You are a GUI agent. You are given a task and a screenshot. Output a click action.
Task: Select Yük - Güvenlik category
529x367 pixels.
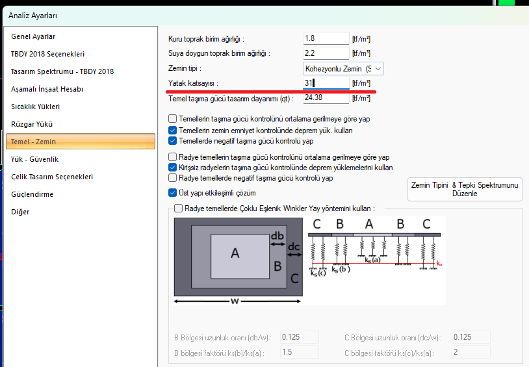(x=34, y=159)
